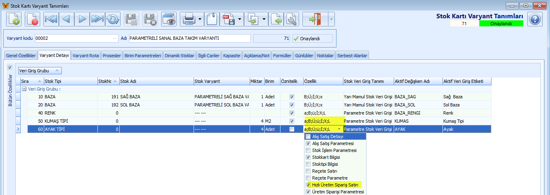Screen dimensions: 550x195
Task: Expand the PDF export dropdown arrow
Action: [240, 19]
